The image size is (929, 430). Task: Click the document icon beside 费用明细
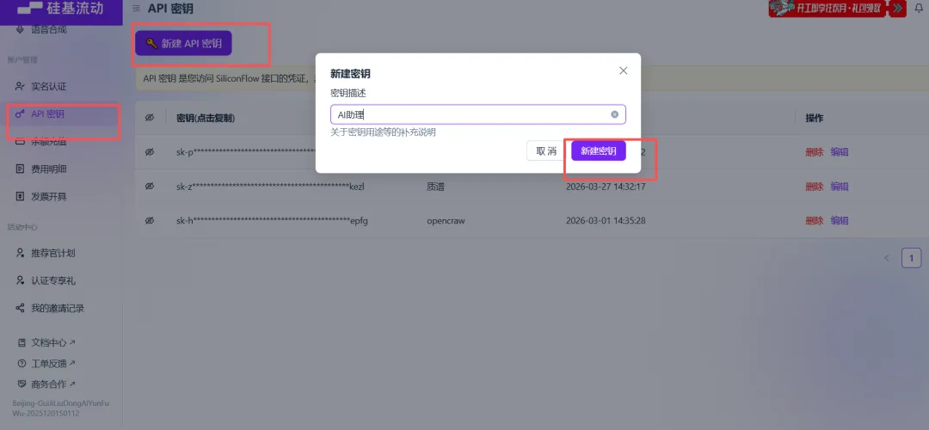20,169
